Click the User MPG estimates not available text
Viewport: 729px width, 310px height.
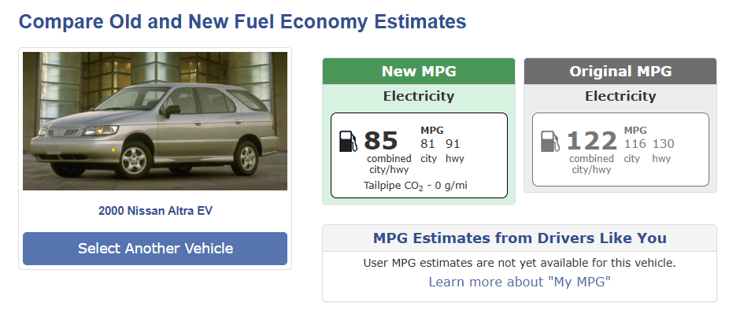[520, 263]
